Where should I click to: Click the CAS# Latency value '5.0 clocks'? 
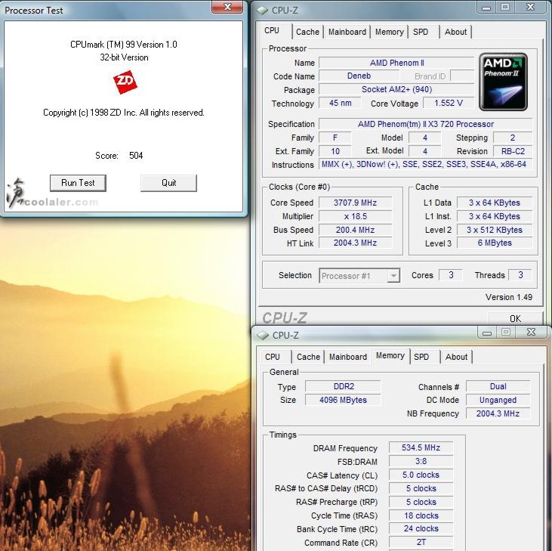click(421, 475)
